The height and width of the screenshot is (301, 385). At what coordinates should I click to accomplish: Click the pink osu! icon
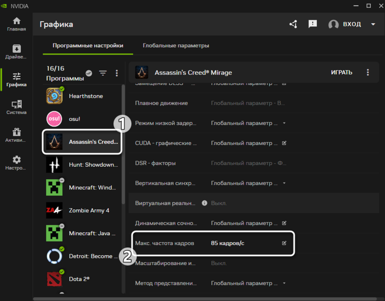click(54, 119)
